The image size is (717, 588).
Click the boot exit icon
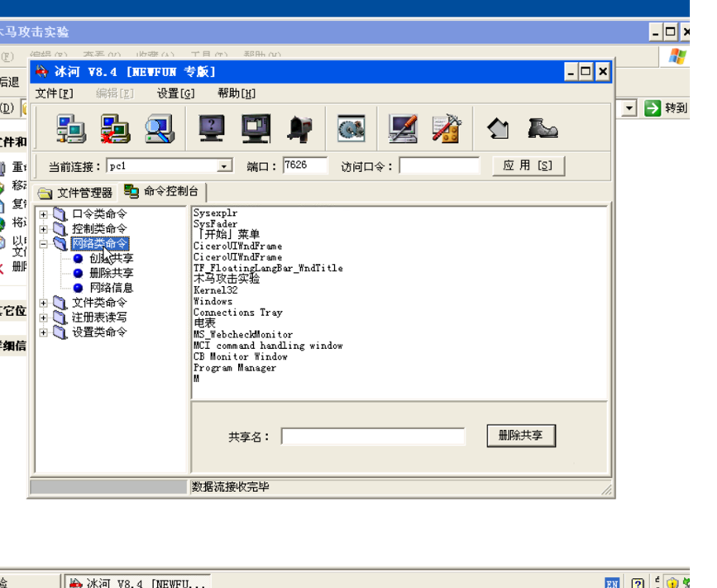pyautogui.click(x=543, y=128)
